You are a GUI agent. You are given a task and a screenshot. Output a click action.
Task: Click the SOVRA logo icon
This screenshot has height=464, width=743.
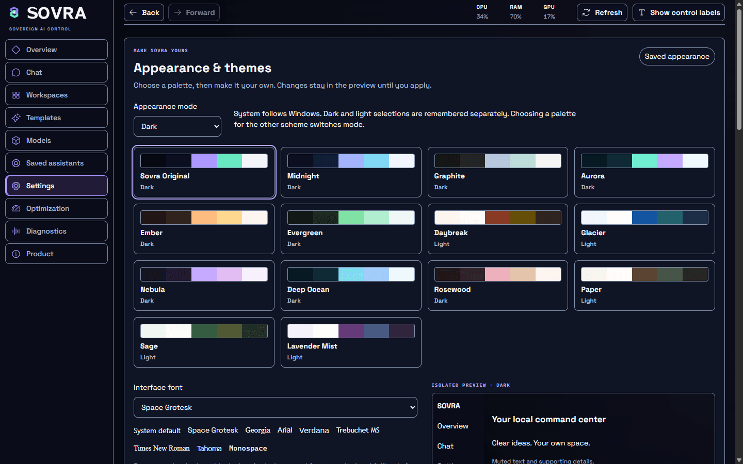click(x=14, y=12)
